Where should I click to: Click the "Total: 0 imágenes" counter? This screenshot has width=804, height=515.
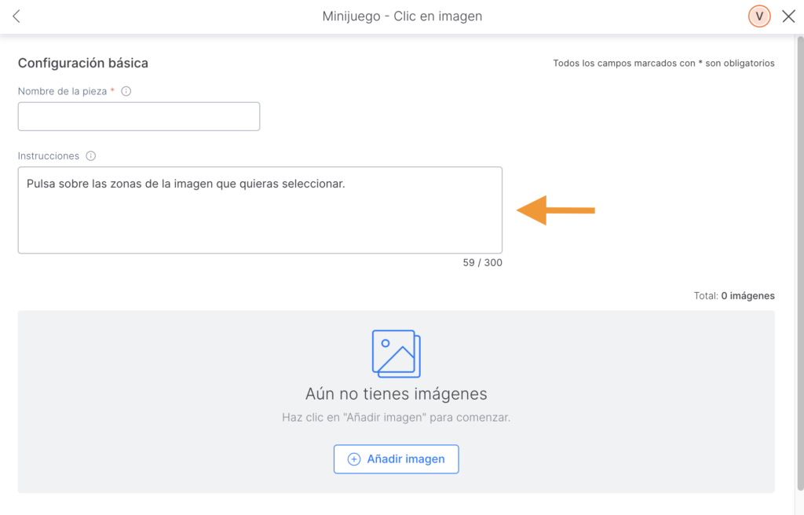(x=734, y=296)
